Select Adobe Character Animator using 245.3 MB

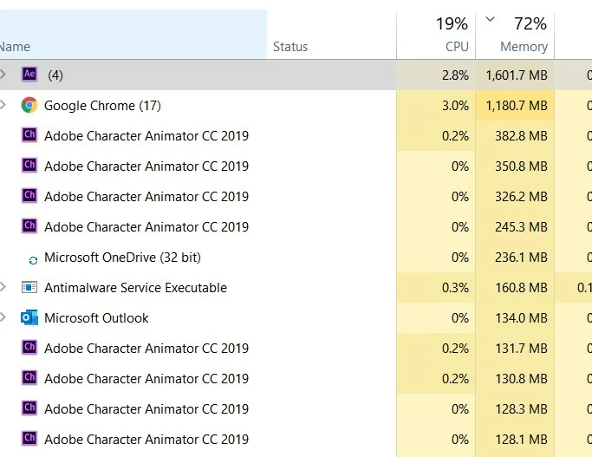click(296, 226)
